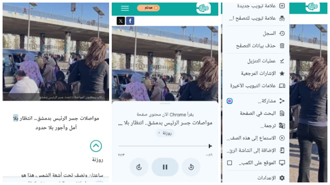The width and height of the screenshot is (330, 185).
Task: Pause the Chrome read-aloud playback
Action: coord(165,167)
